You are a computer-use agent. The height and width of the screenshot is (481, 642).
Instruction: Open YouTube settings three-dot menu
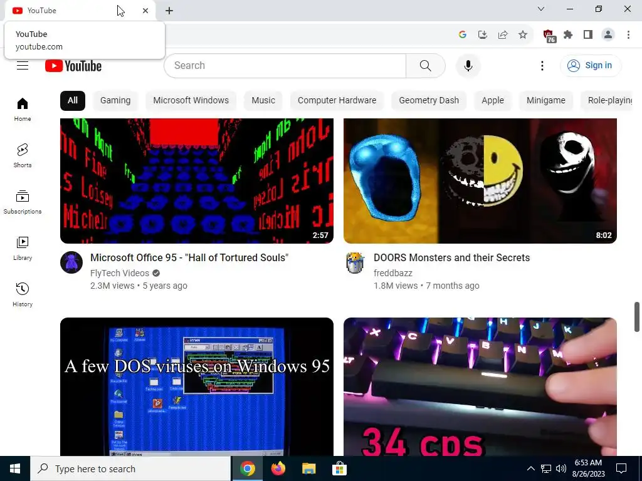[542, 65]
